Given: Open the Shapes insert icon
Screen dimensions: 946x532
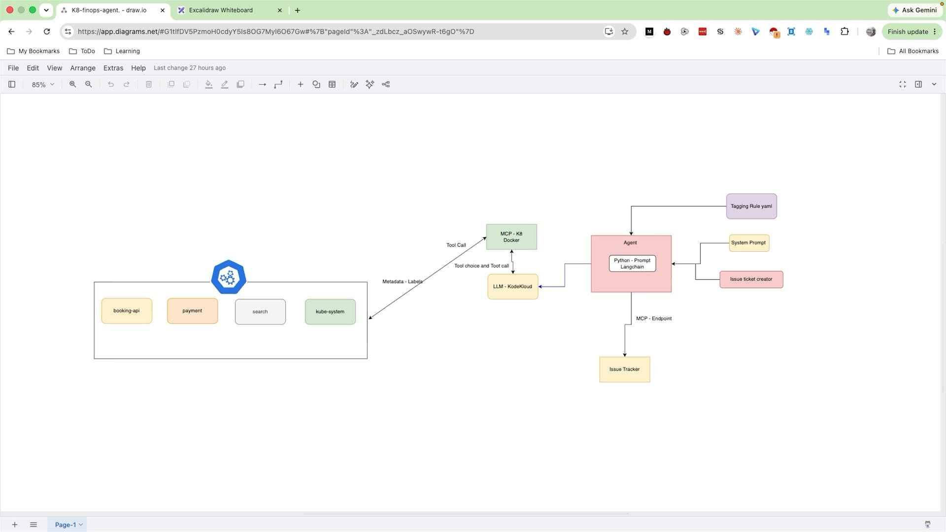Looking at the screenshot, I should pos(316,84).
